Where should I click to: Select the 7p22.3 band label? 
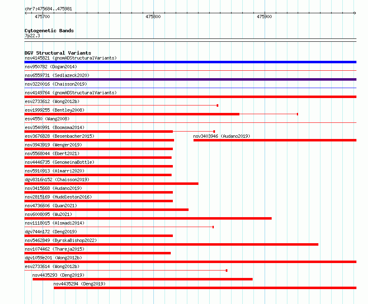tap(32, 36)
